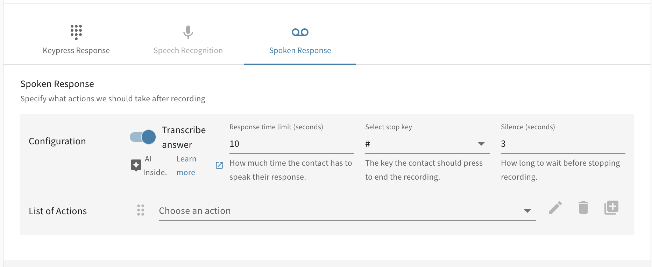Switch to the Speech Recognition tab

pyautogui.click(x=188, y=50)
